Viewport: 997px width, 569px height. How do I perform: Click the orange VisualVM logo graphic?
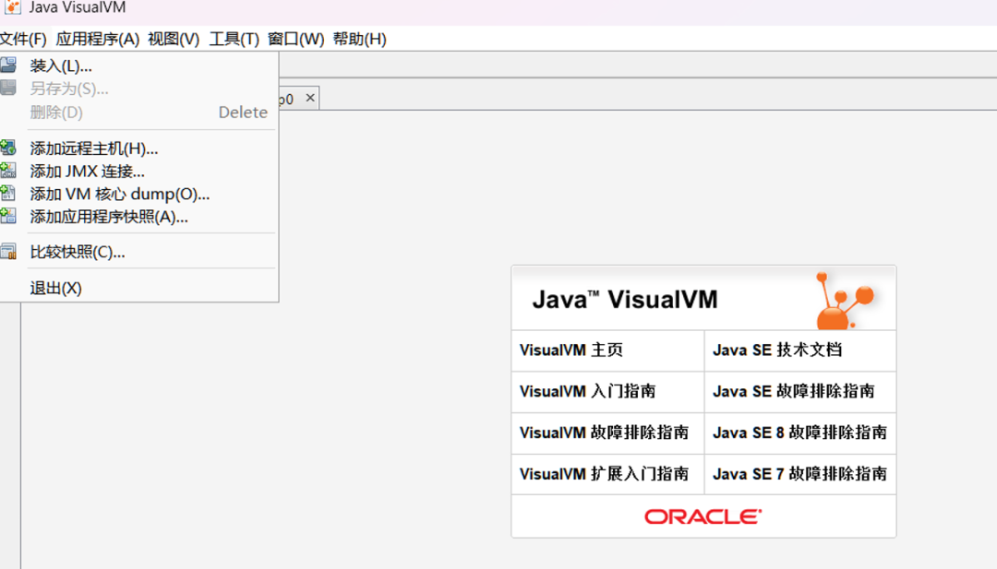point(845,300)
